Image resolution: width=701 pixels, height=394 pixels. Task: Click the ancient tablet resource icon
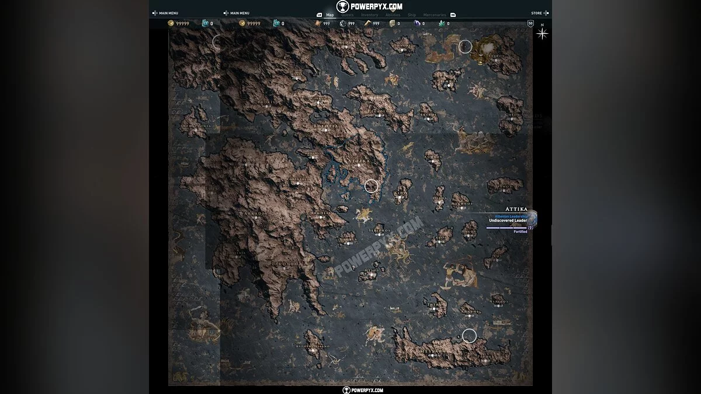[x=393, y=23]
